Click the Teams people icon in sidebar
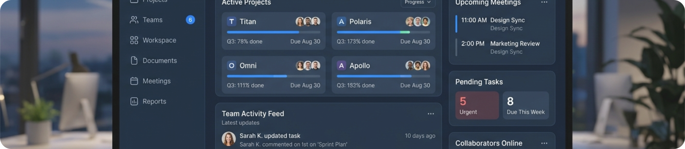The width and height of the screenshot is (685, 149). click(x=134, y=20)
